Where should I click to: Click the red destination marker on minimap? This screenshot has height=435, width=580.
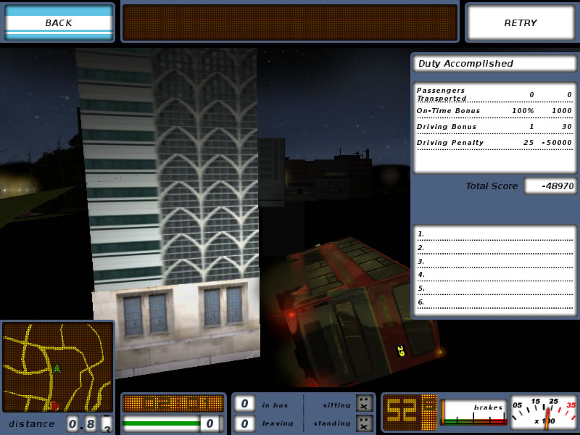tap(55, 406)
